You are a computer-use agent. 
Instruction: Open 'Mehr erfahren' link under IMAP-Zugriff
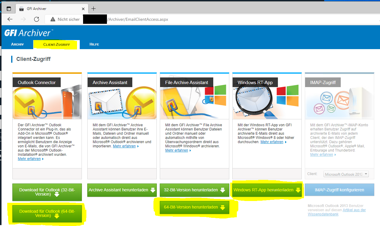pyautogui.click(x=322, y=155)
